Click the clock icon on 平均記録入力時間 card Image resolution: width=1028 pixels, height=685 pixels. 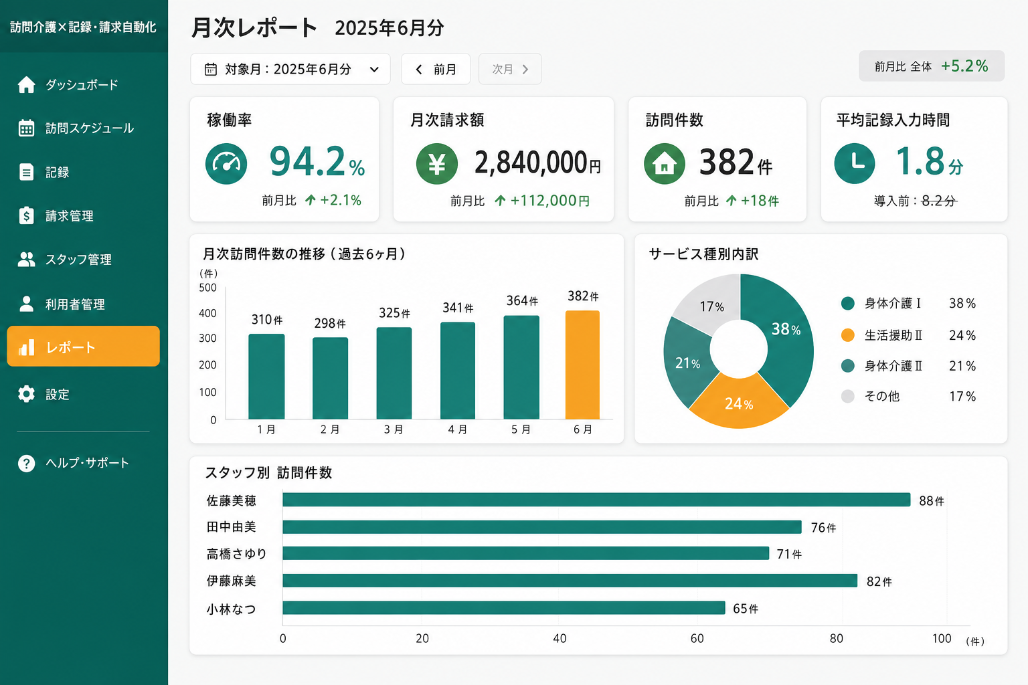click(x=855, y=163)
